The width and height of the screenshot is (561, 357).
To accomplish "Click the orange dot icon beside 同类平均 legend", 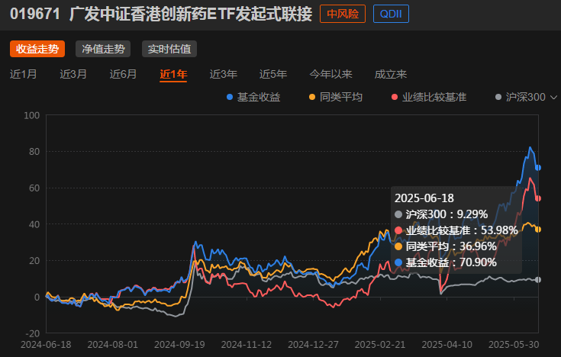I will click(312, 97).
